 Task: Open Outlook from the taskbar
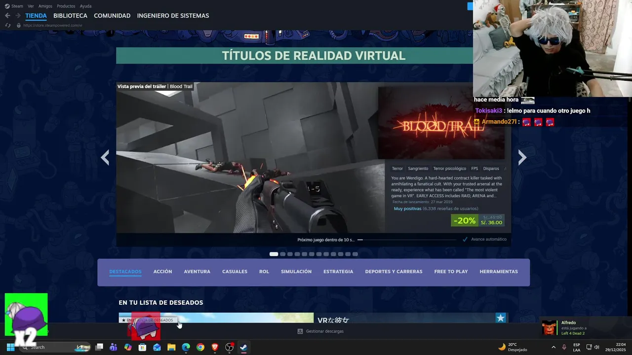point(157,347)
